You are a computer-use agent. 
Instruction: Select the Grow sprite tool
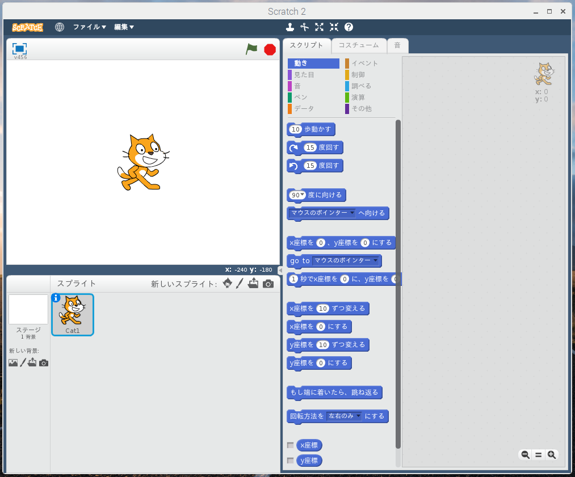pyautogui.click(x=319, y=27)
